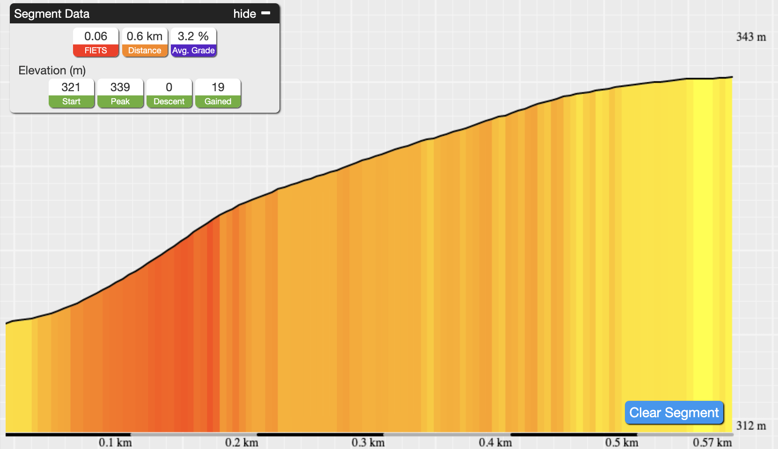Click the Segment Data panel title
The image size is (778, 449).
tap(51, 14)
